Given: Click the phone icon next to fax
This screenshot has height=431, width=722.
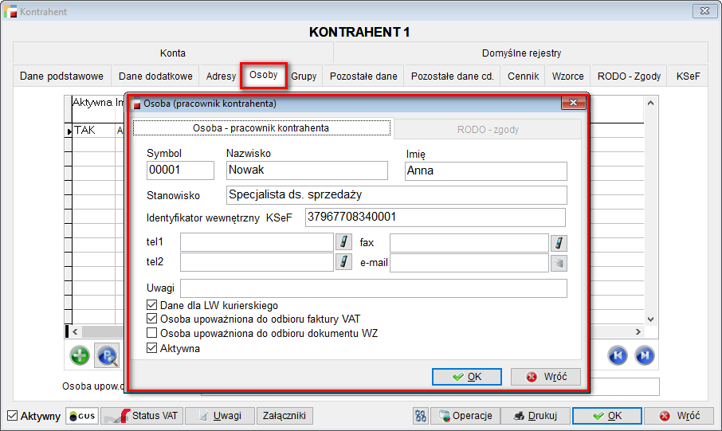Looking at the screenshot, I should 559,242.
